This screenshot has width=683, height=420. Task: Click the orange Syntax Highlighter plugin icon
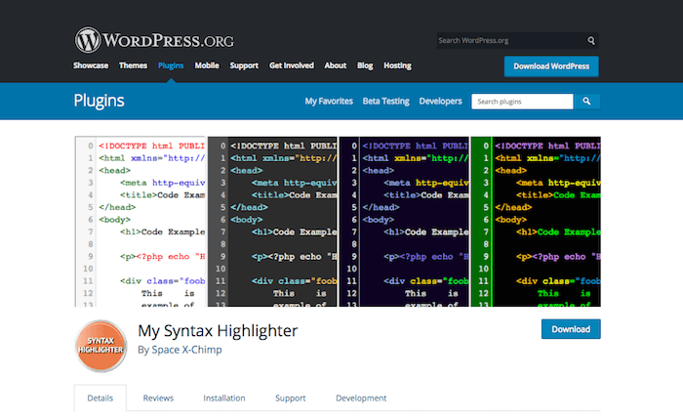tap(100, 346)
